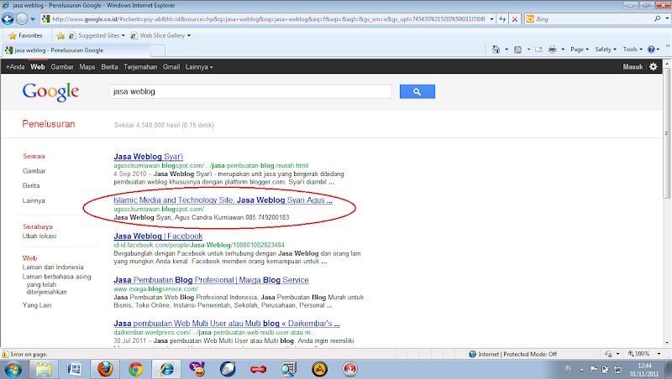Switch to Google Chrome in the taskbar
The width and height of the screenshot is (672, 379).
pos(135,369)
